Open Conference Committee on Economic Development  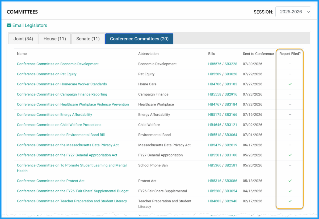tap(58, 64)
